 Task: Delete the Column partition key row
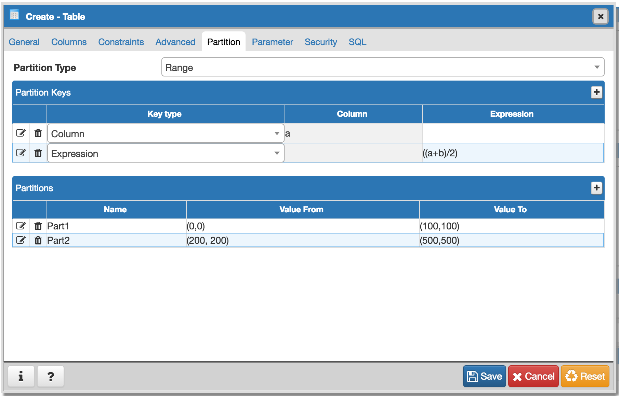click(x=38, y=133)
